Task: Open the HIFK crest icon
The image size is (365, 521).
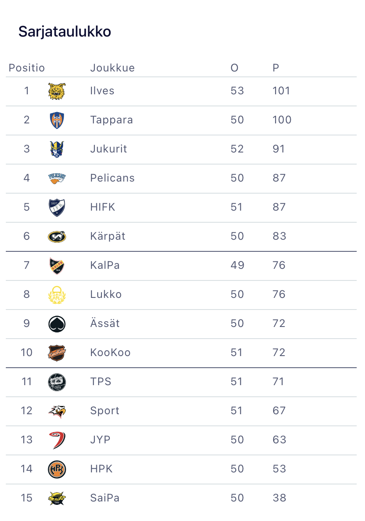Action: (57, 208)
